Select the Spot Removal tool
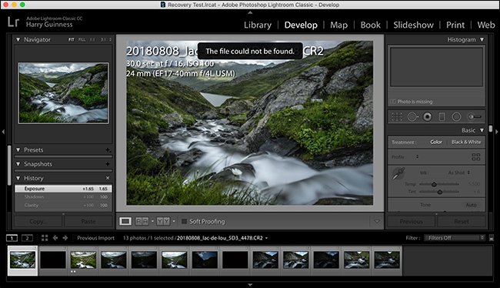500x288 pixels. click(412, 117)
